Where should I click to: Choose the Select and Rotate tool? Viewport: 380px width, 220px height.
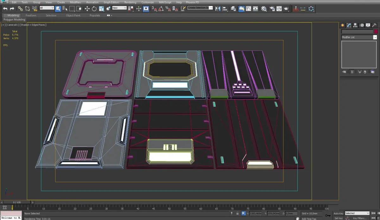tap(94, 9)
